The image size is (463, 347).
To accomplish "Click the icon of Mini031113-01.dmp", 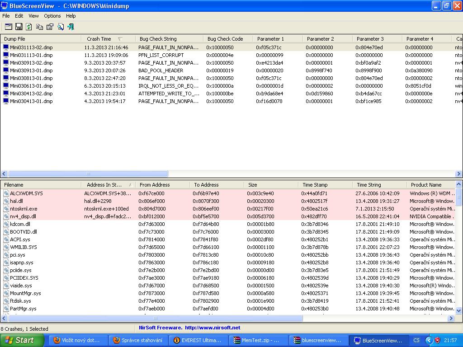I will pyautogui.click(x=6, y=55).
